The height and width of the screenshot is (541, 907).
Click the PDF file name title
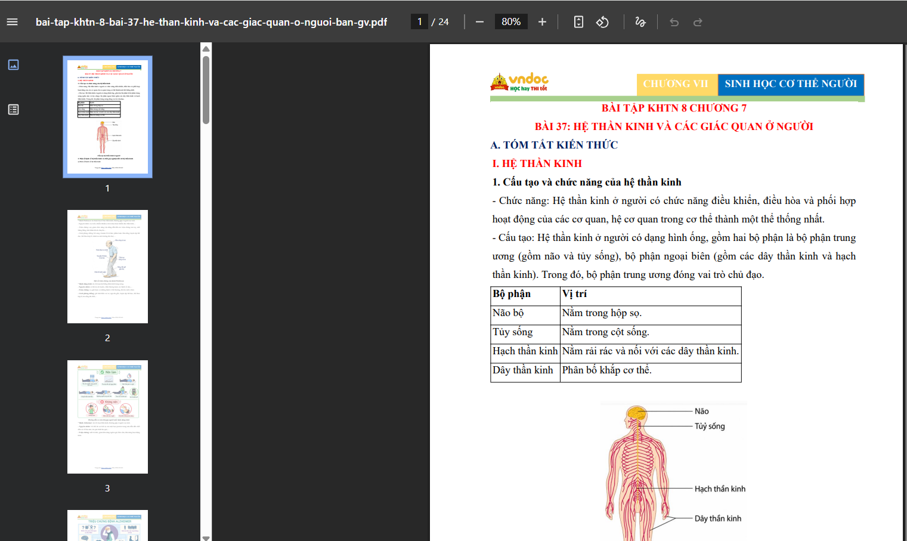pos(211,22)
